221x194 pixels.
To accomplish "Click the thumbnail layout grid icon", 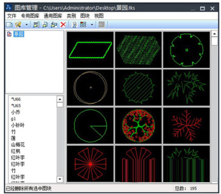I will coord(83,24).
